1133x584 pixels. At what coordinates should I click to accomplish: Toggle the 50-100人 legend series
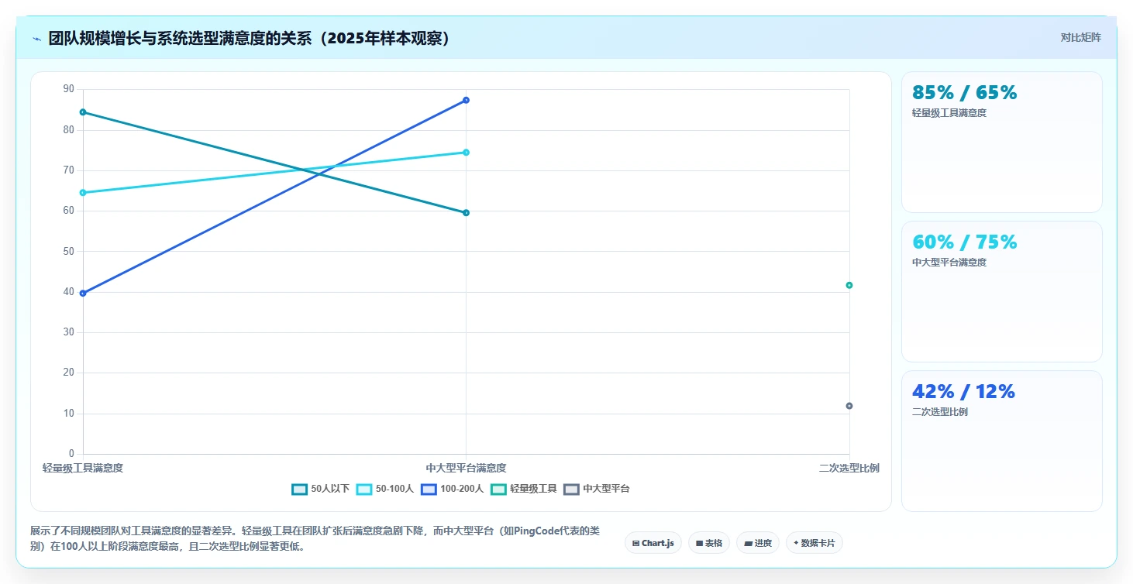pyautogui.click(x=384, y=489)
